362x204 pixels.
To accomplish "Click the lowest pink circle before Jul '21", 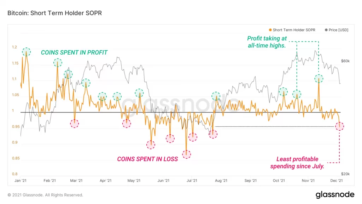I will click(x=187, y=154).
